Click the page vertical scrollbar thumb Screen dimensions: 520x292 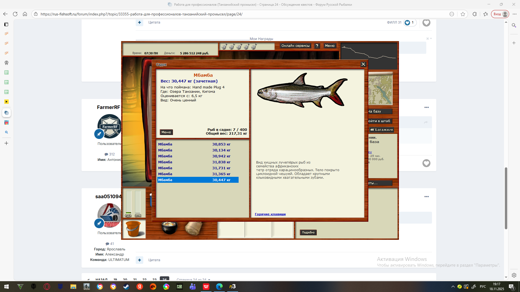point(506,198)
